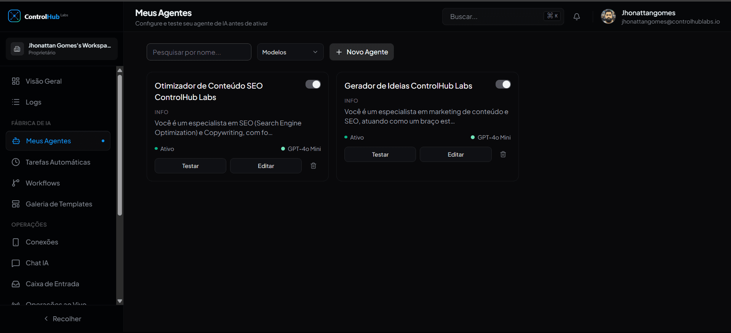Click the Visão Geral grid icon
This screenshot has width=731, height=333.
(x=16, y=81)
